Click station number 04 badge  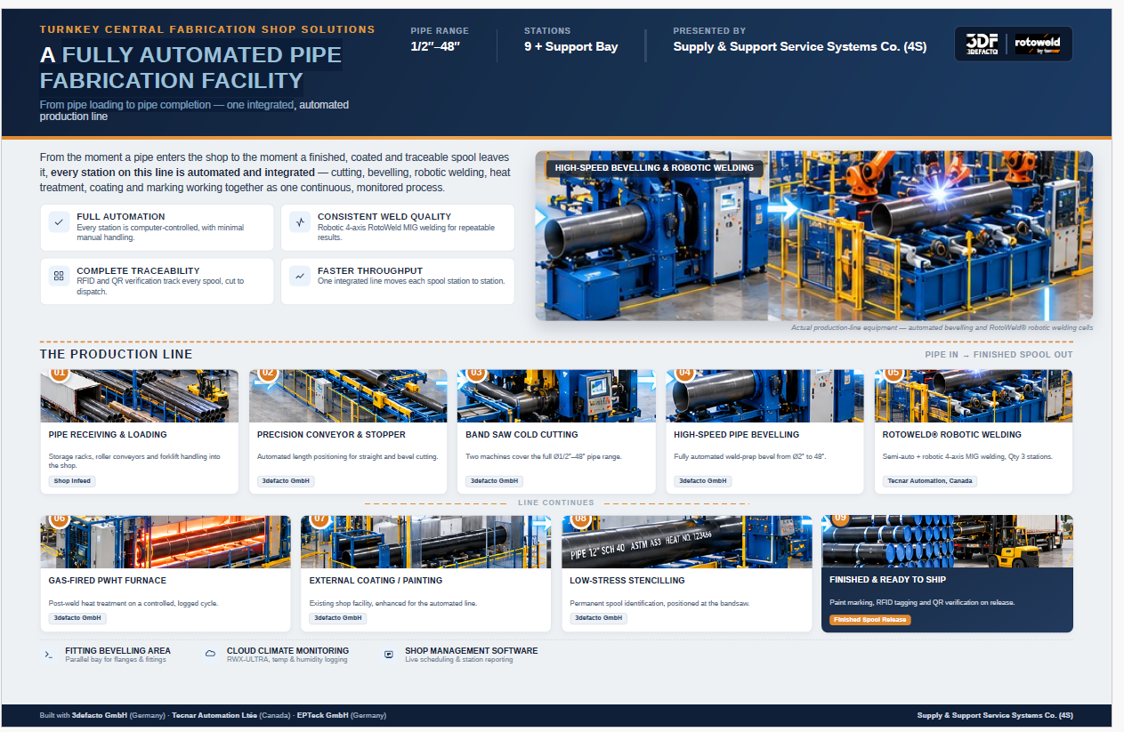[x=684, y=374]
